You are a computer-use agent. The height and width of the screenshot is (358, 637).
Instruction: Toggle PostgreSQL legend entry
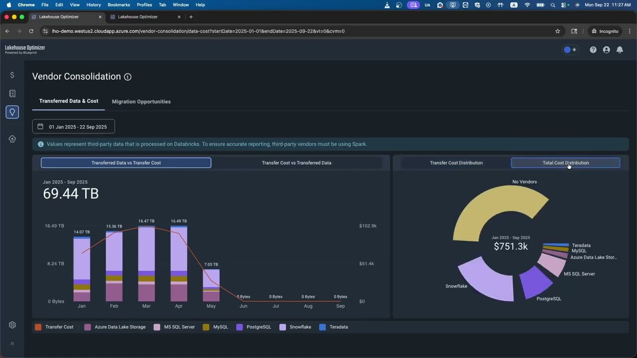pyautogui.click(x=254, y=327)
